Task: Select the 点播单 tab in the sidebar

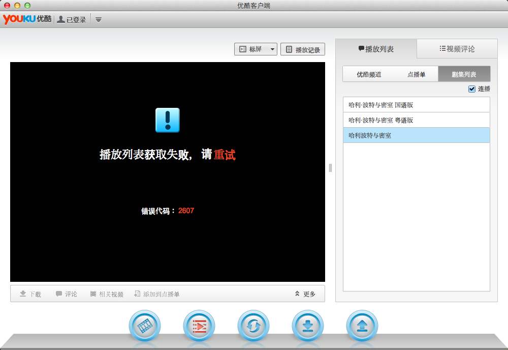Action: pyautogui.click(x=417, y=74)
